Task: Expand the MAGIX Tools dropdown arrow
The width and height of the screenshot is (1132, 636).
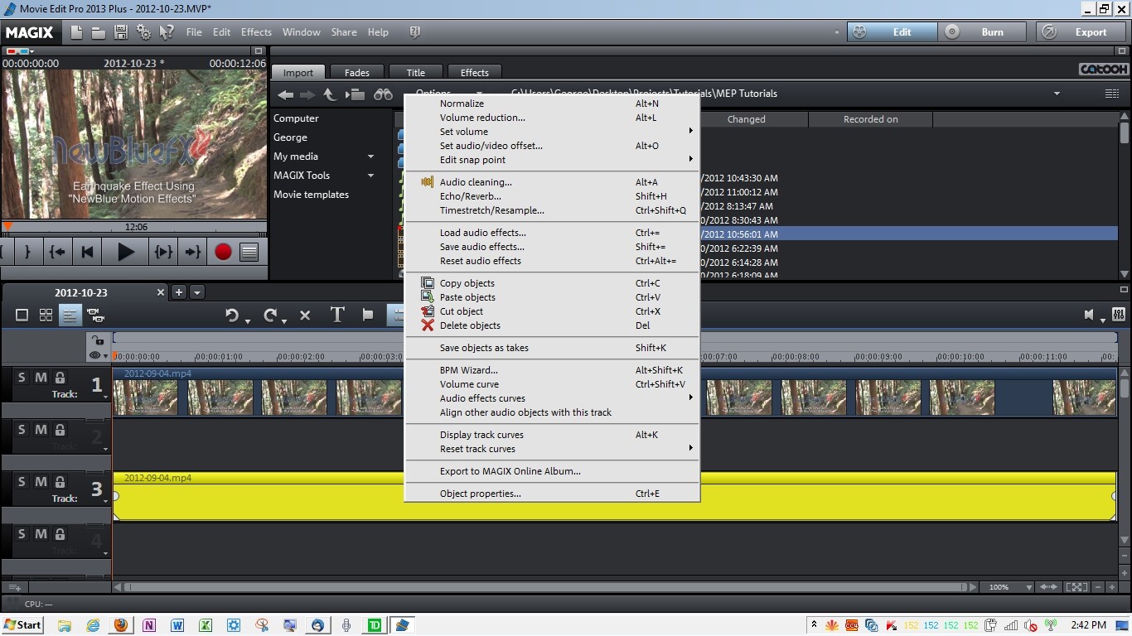Action: [x=370, y=176]
